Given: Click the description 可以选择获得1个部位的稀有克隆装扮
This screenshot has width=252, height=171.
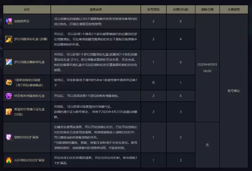Looking at the screenshot, I should (87, 96).
